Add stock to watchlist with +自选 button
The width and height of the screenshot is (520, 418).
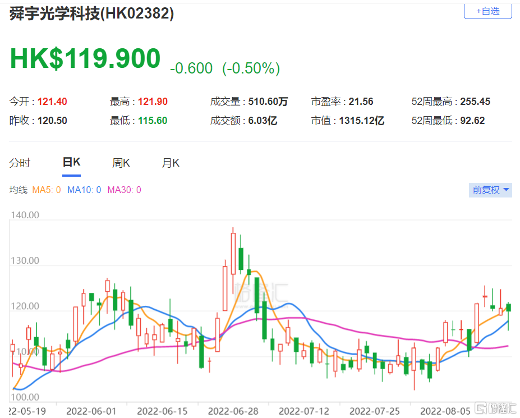click(488, 11)
